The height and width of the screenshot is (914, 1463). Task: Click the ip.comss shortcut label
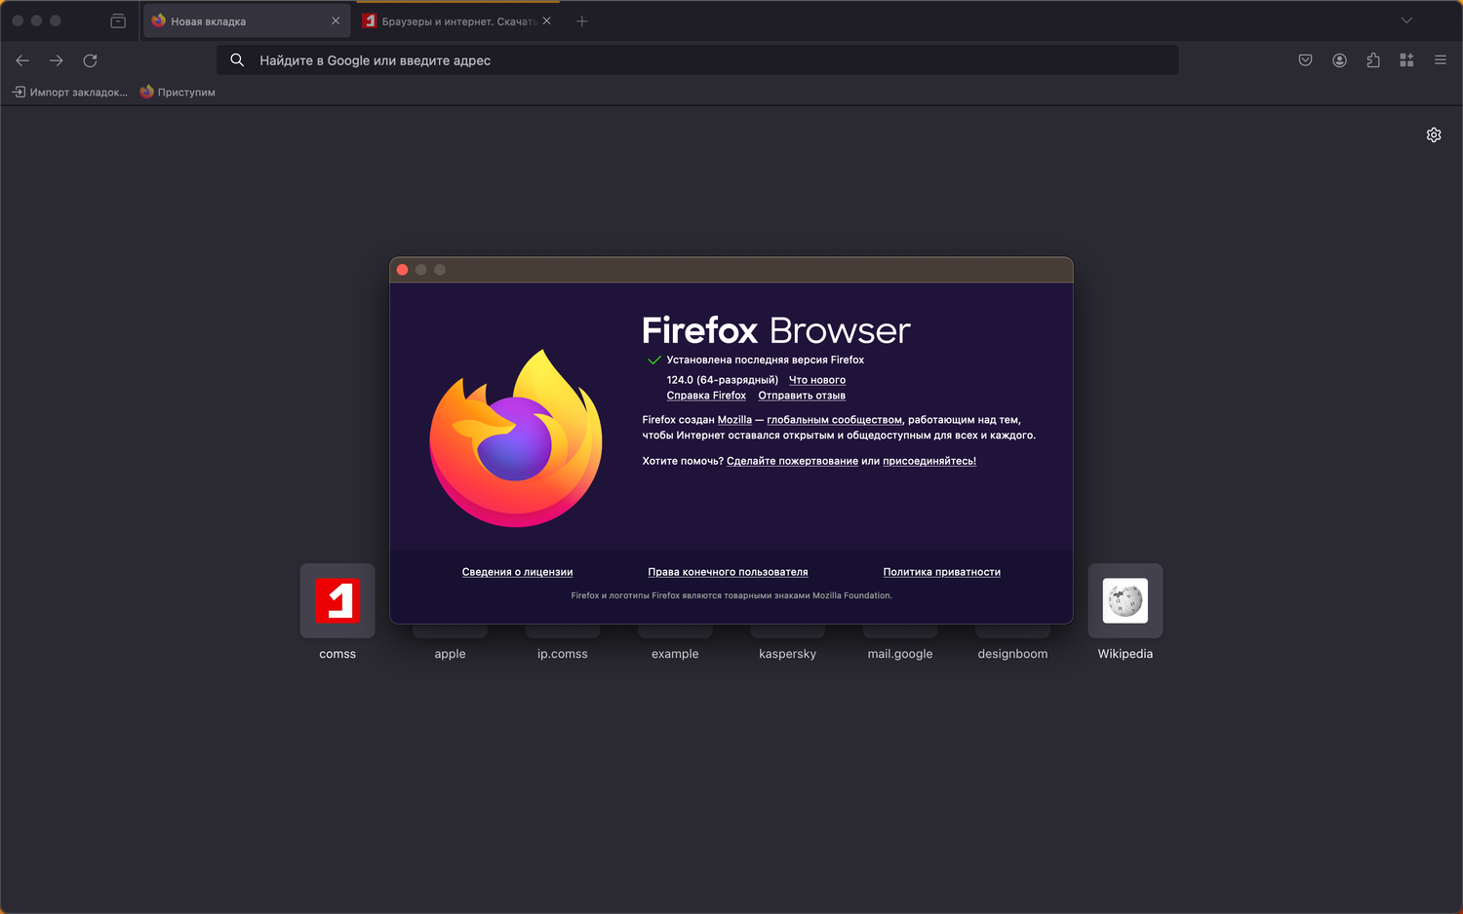point(563,654)
